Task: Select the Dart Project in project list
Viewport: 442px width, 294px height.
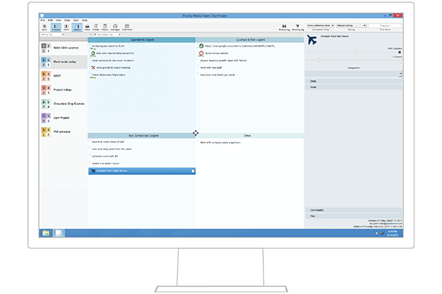Action: pyautogui.click(x=63, y=118)
